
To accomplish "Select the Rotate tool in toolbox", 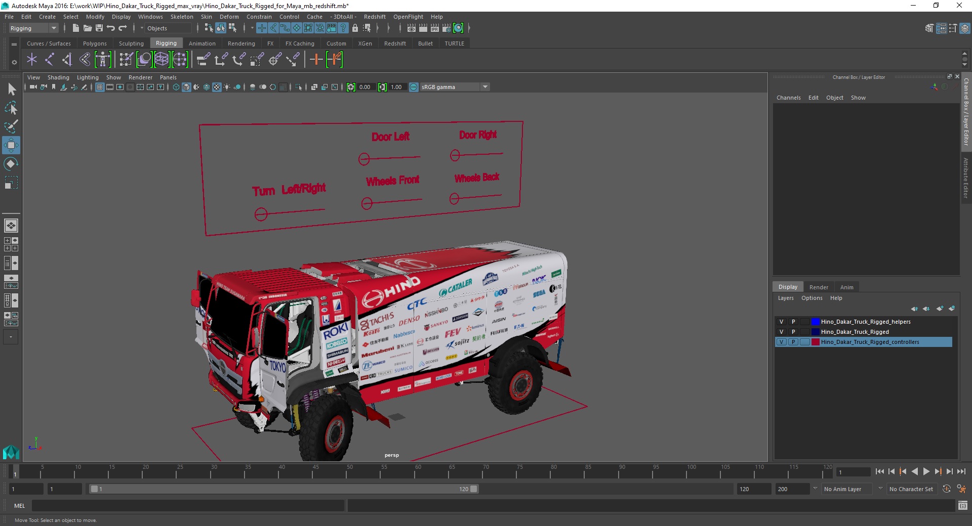I will pyautogui.click(x=11, y=164).
